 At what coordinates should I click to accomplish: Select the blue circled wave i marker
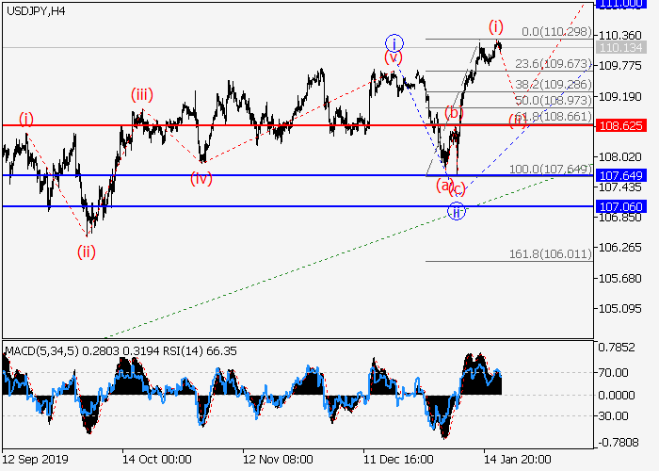pos(394,42)
